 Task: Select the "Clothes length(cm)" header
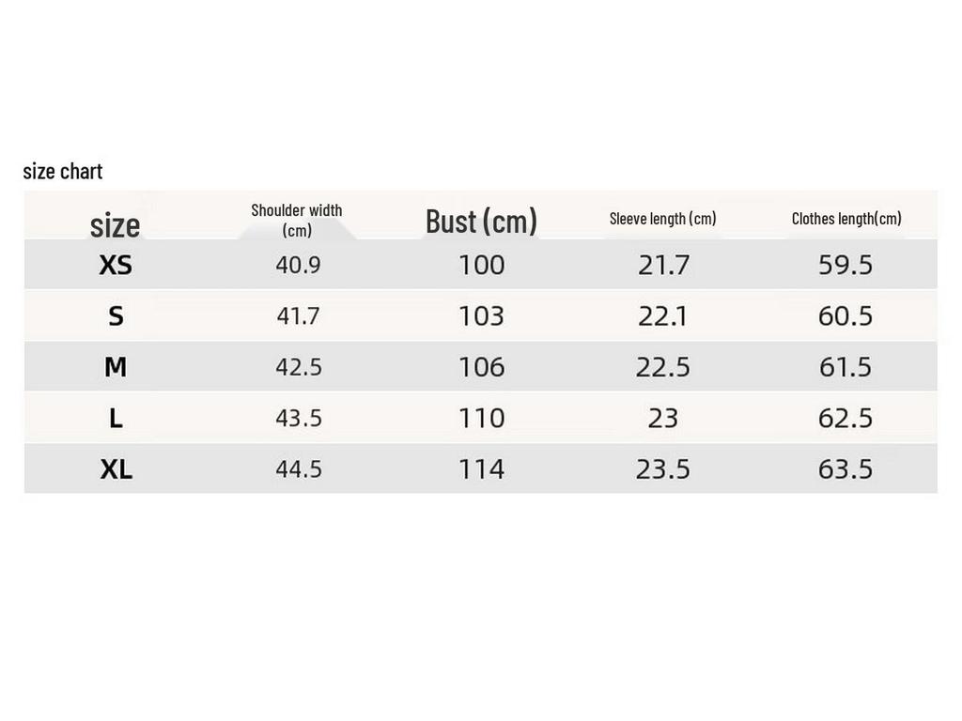[846, 219]
